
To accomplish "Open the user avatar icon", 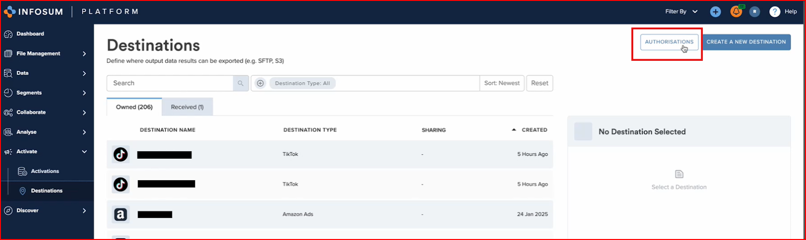I will pyautogui.click(x=755, y=12).
